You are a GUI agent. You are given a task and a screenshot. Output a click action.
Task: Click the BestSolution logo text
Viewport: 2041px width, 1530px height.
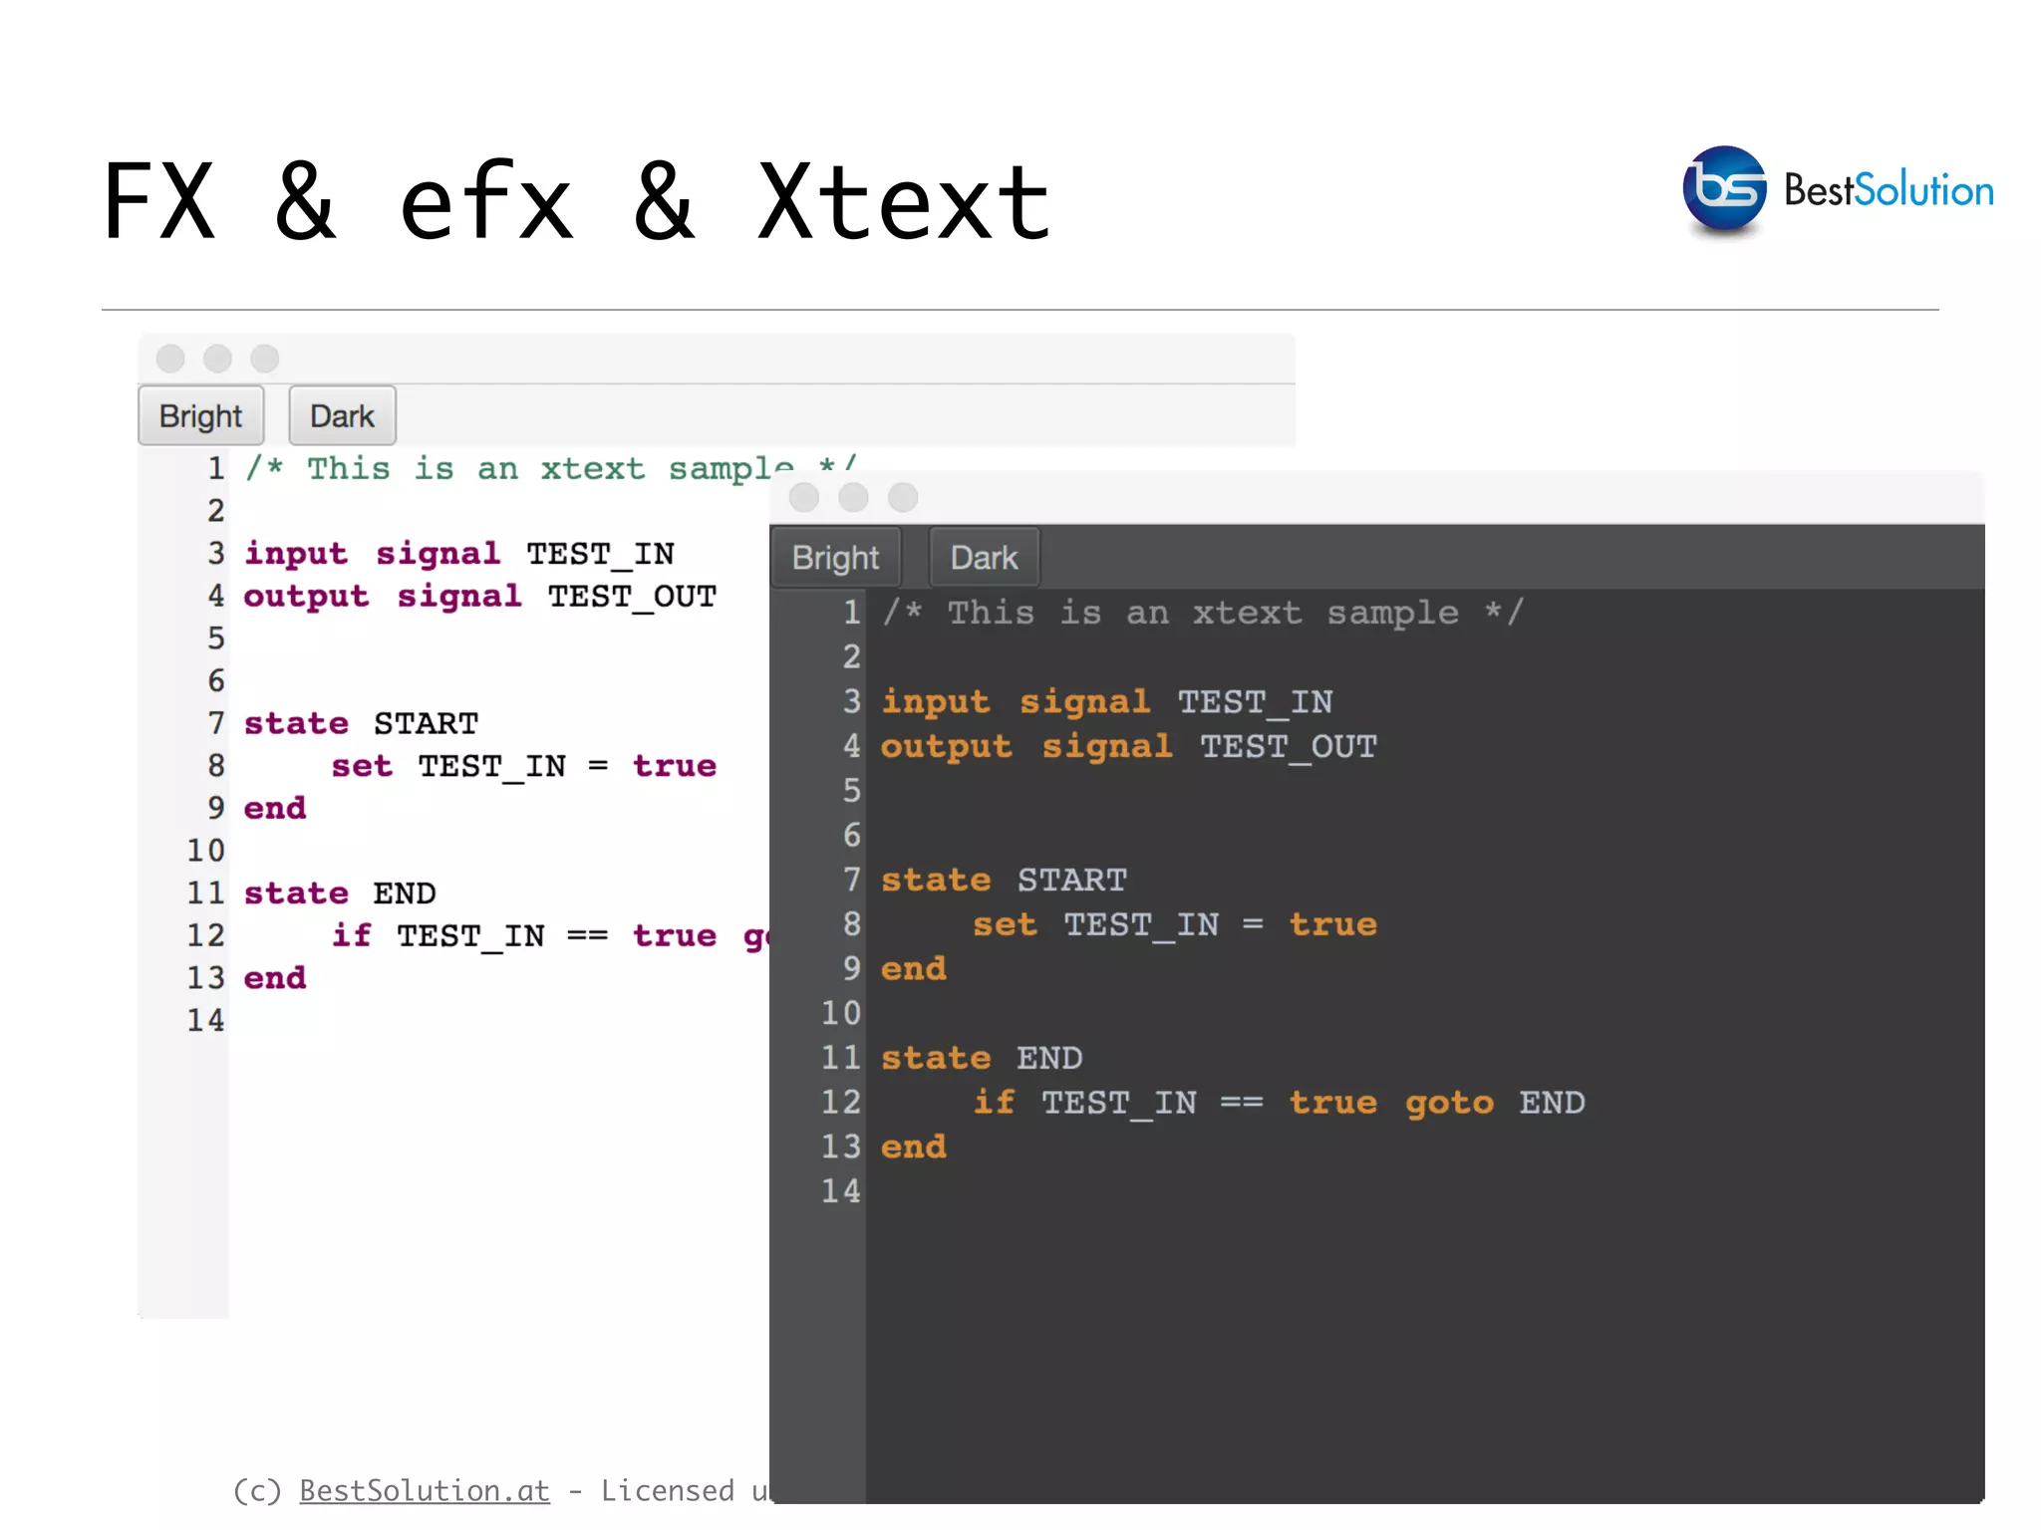pos(1888,190)
